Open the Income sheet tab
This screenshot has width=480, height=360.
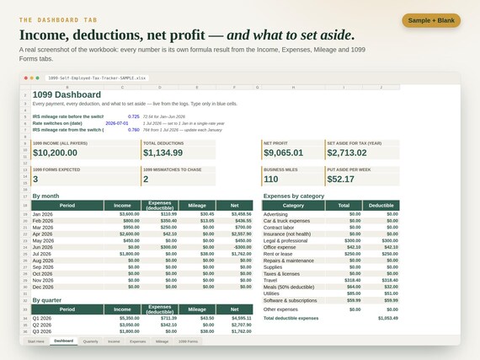(114, 341)
